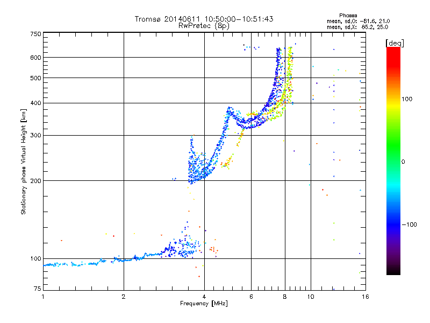Click the x-axis '2' tick label
Screen dimensions: 430x323
[x=124, y=297]
